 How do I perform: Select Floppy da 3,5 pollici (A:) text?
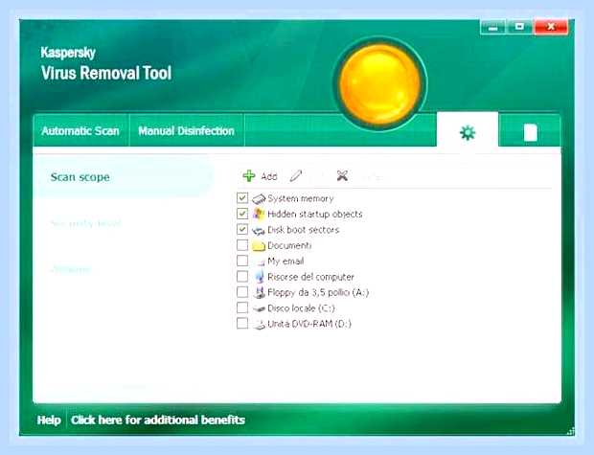point(318,292)
